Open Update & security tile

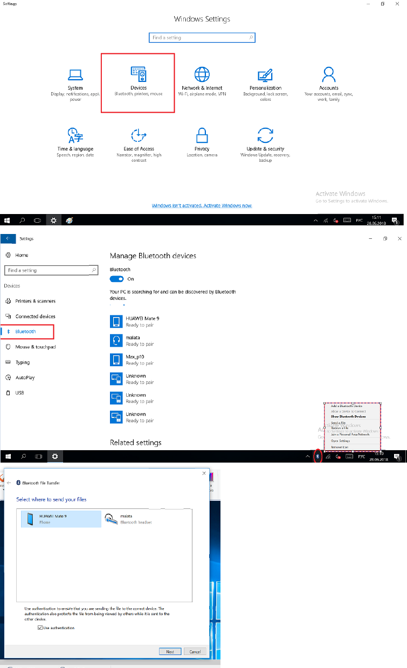click(x=265, y=144)
